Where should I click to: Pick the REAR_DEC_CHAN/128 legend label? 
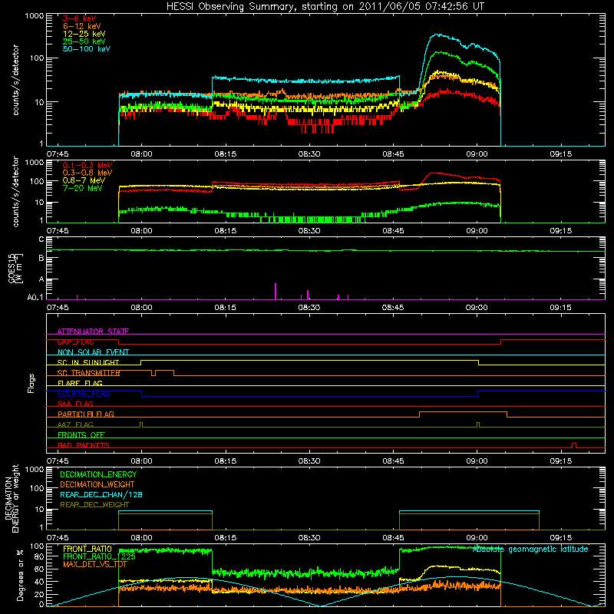point(101,494)
